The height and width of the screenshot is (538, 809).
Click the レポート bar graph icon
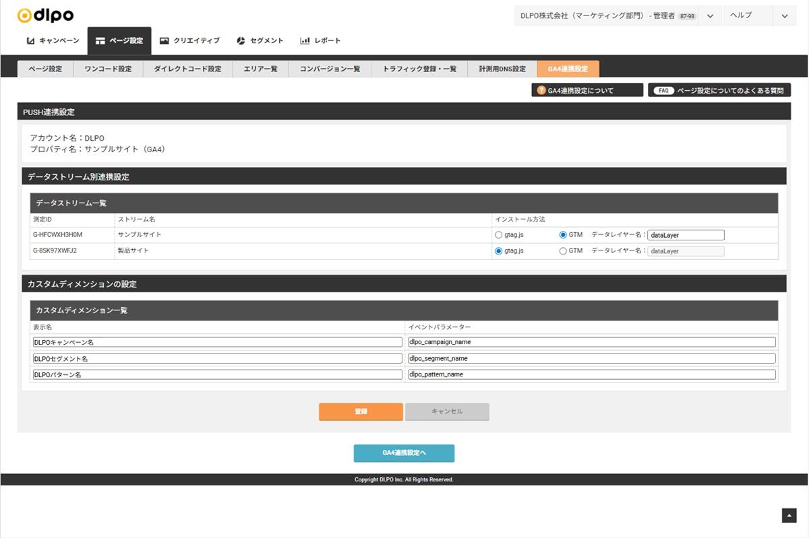point(305,41)
